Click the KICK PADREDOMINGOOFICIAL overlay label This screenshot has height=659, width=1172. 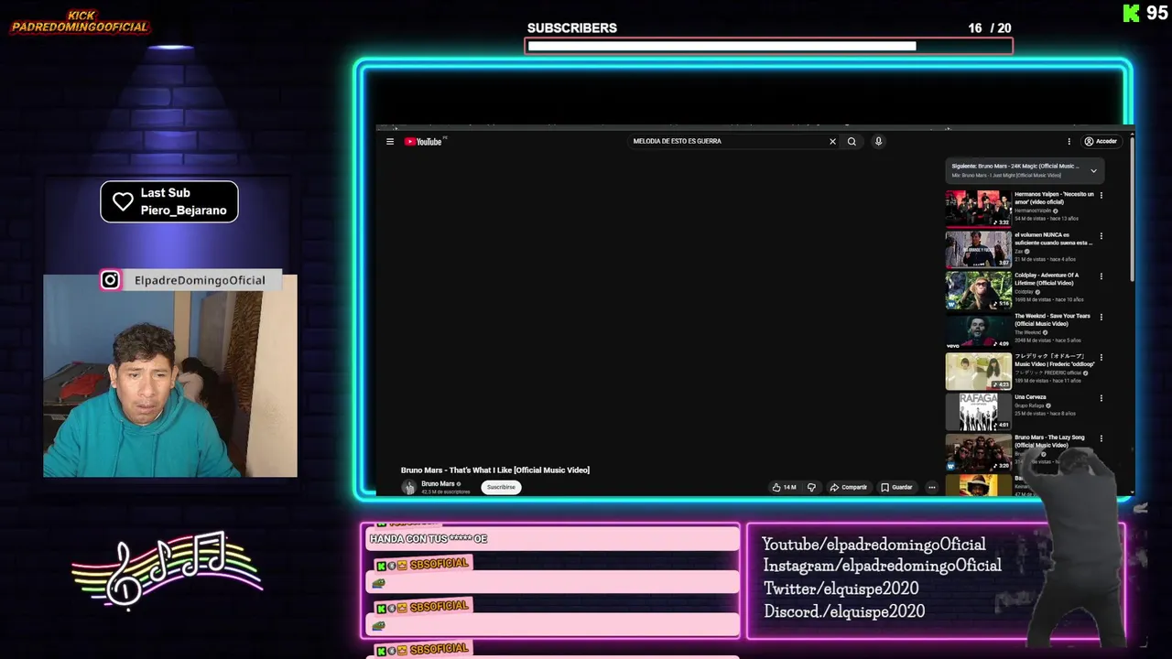[x=80, y=22]
